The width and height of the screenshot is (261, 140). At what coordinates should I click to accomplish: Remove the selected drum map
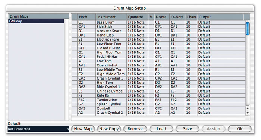pos(135,129)
